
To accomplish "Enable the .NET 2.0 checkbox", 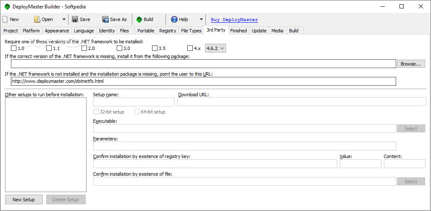I will click(x=84, y=48).
